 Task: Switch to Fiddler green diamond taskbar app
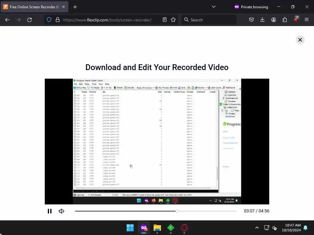[170, 228]
